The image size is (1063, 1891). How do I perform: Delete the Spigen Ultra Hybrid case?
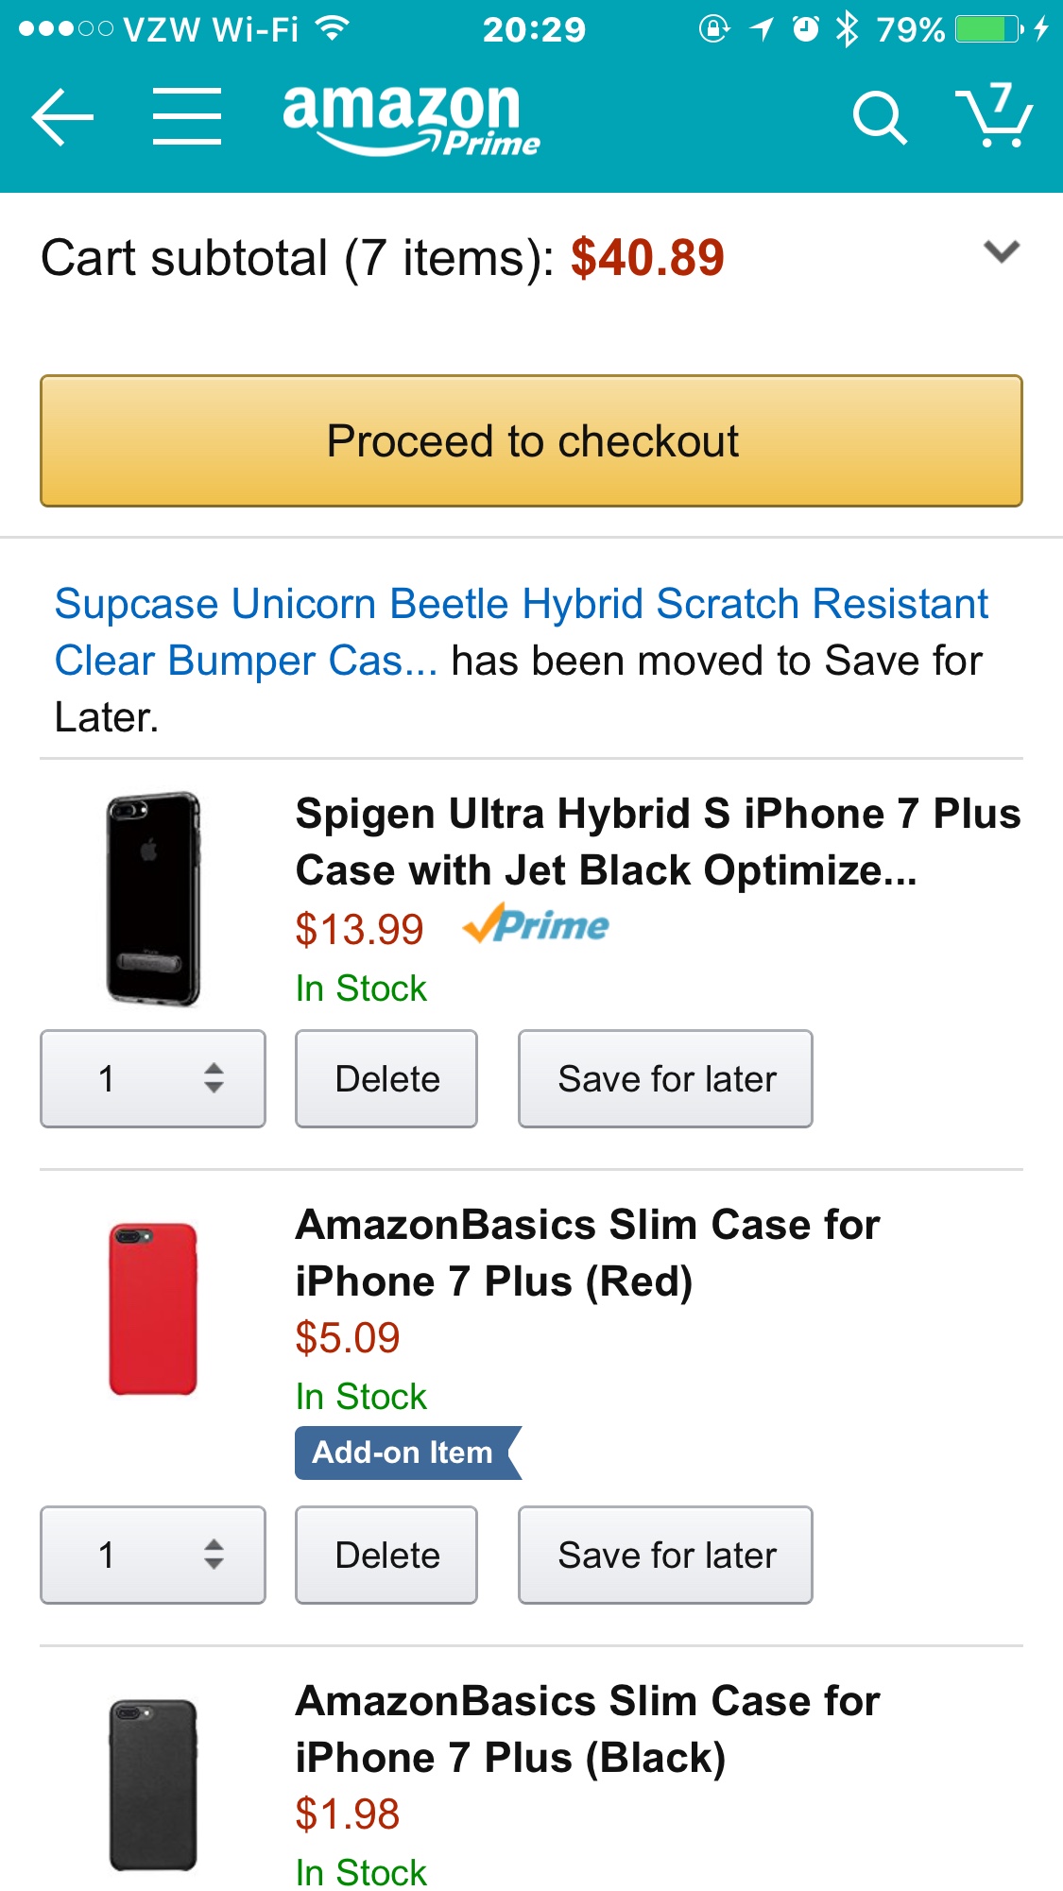point(386,1078)
